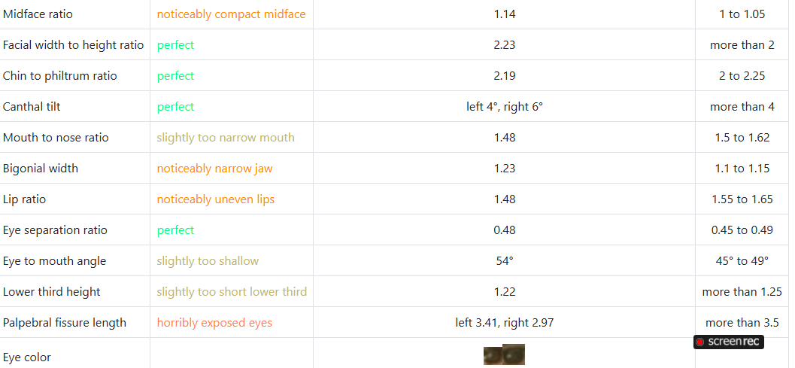
Task: Click the red ScreenRec recording dot
Action: coord(699,342)
